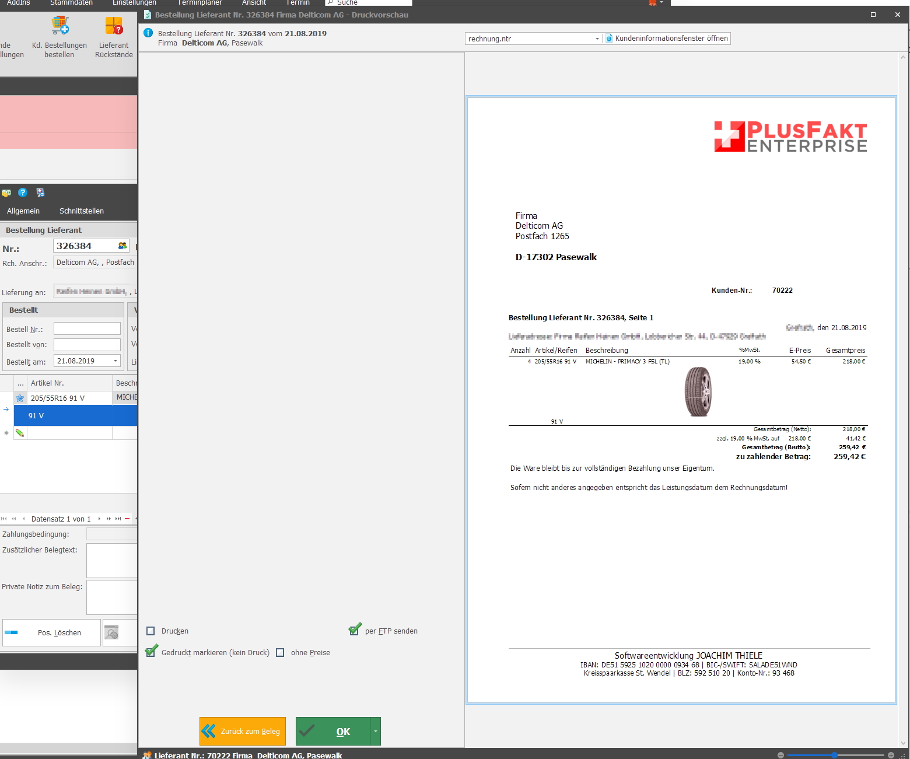Viewport: 910px width, 759px height.
Task: Go to next record in navigator
Action: point(99,519)
